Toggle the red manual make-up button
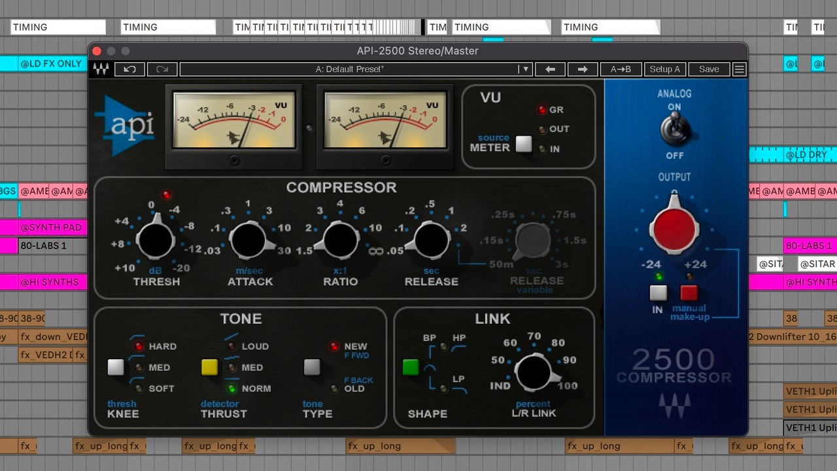 [689, 292]
